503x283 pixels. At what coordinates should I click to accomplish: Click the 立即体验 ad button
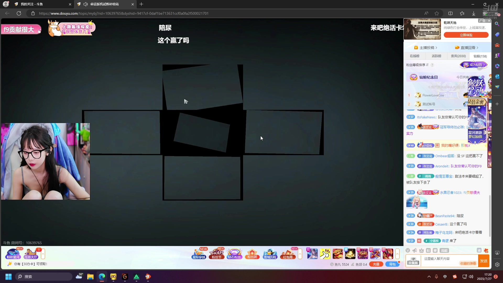coord(466,35)
